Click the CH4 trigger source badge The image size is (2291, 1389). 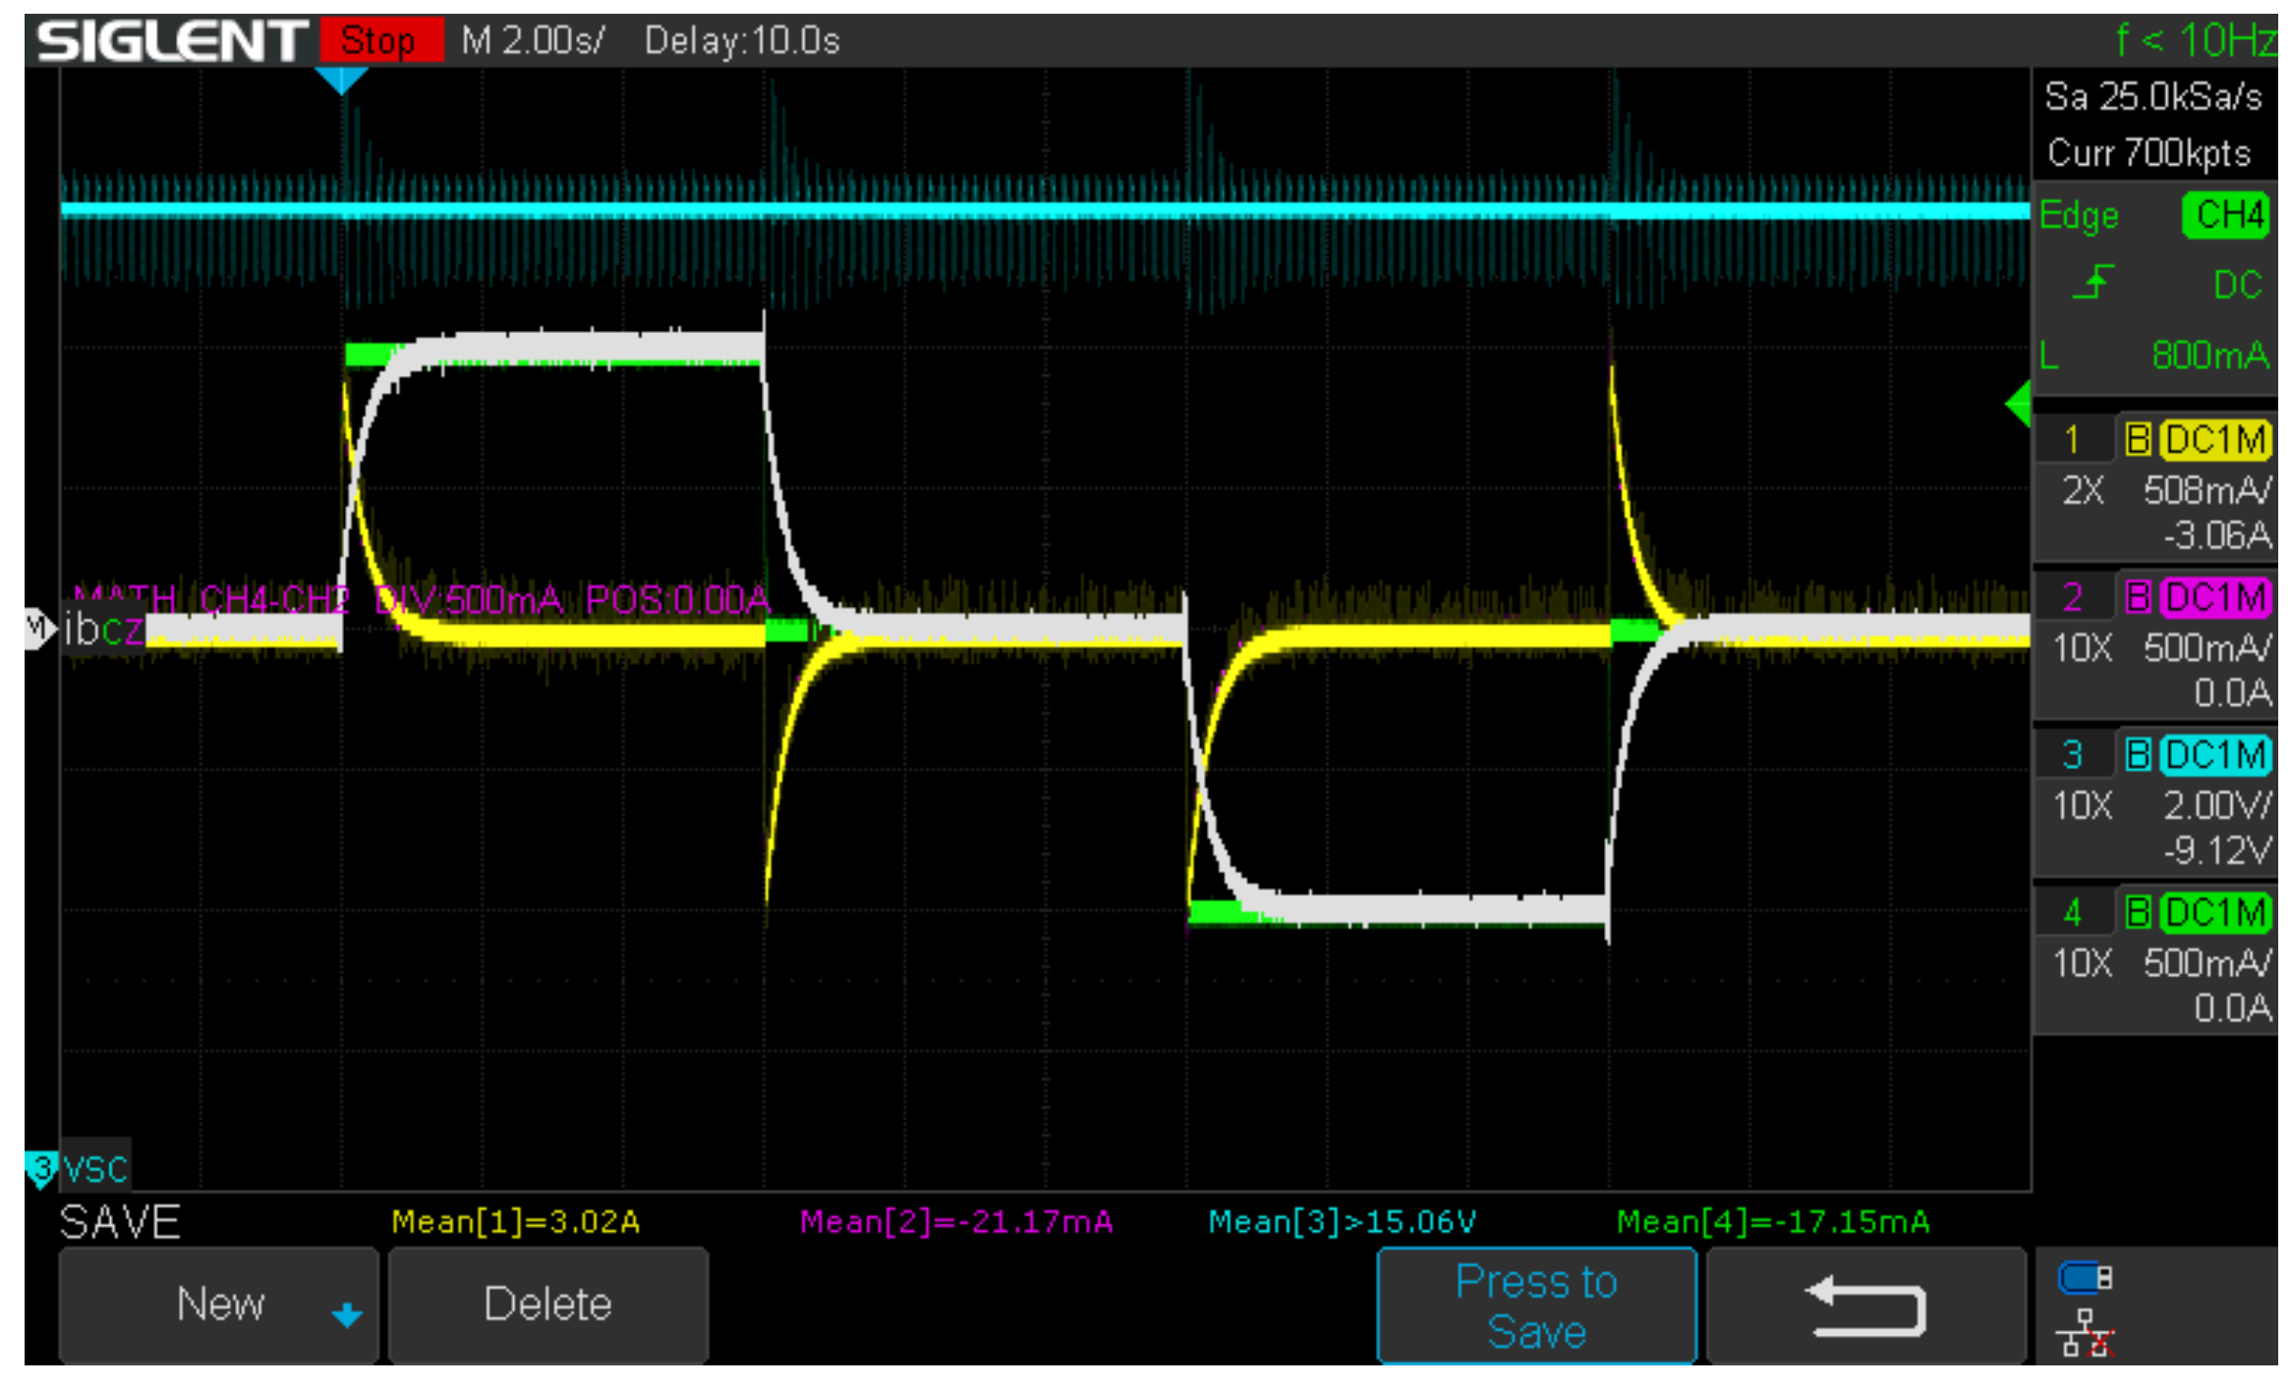click(2226, 215)
